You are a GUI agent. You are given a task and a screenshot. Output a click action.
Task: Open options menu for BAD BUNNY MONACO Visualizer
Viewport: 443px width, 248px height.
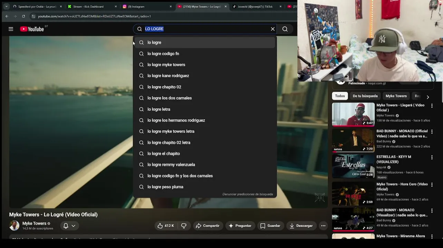click(x=432, y=210)
